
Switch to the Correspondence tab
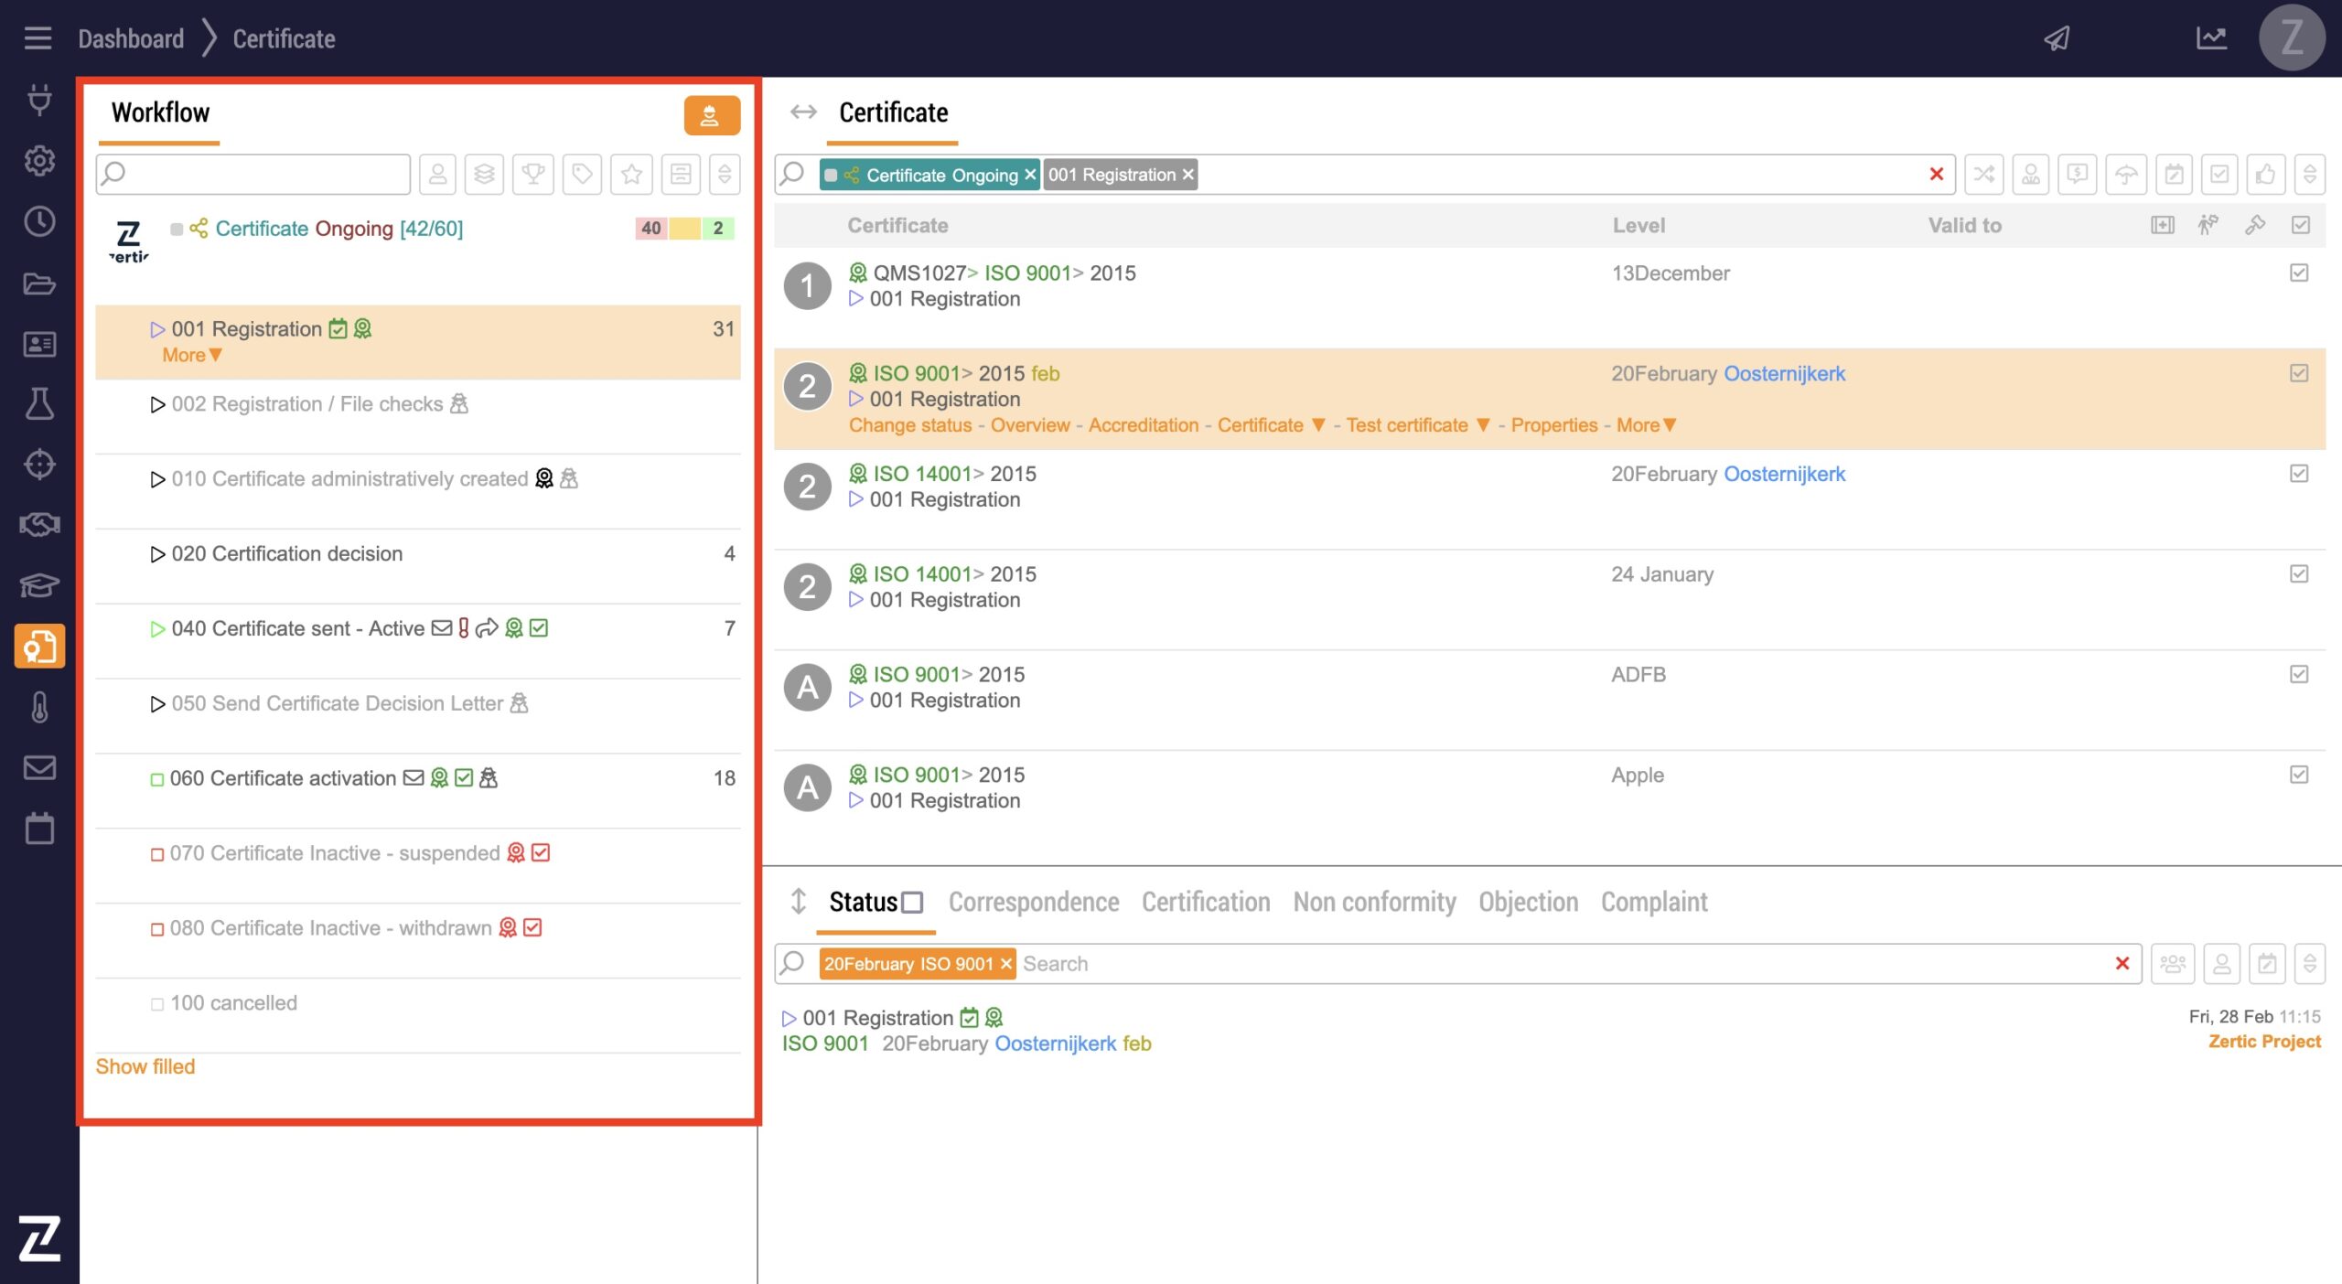[x=1033, y=902]
